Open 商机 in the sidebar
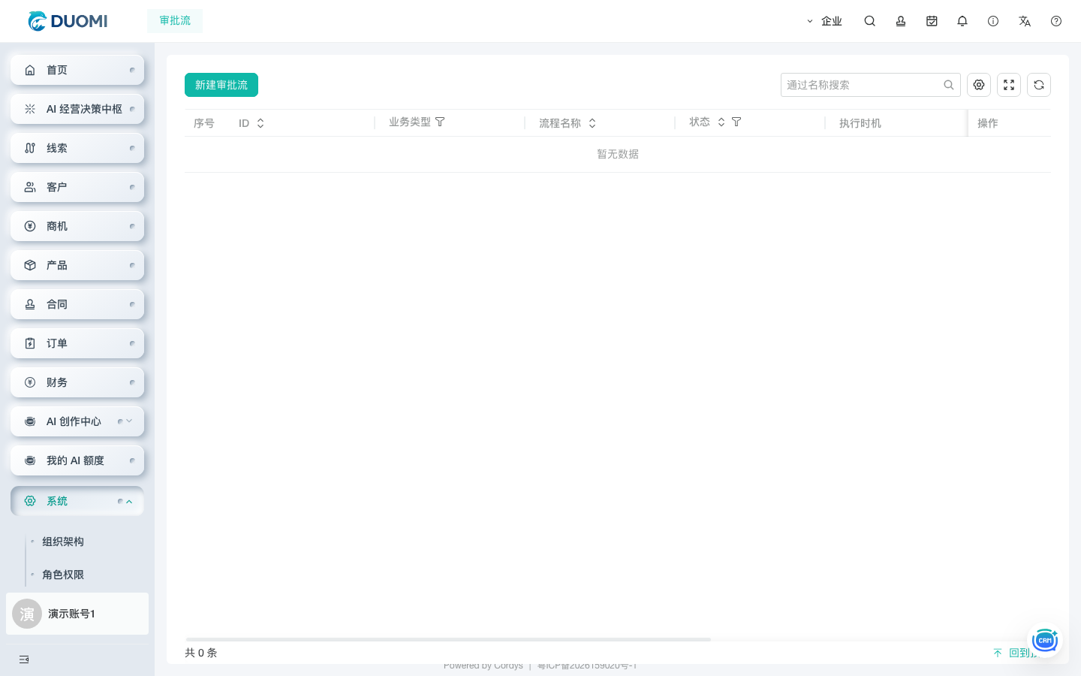 pyautogui.click(x=77, y=226)
